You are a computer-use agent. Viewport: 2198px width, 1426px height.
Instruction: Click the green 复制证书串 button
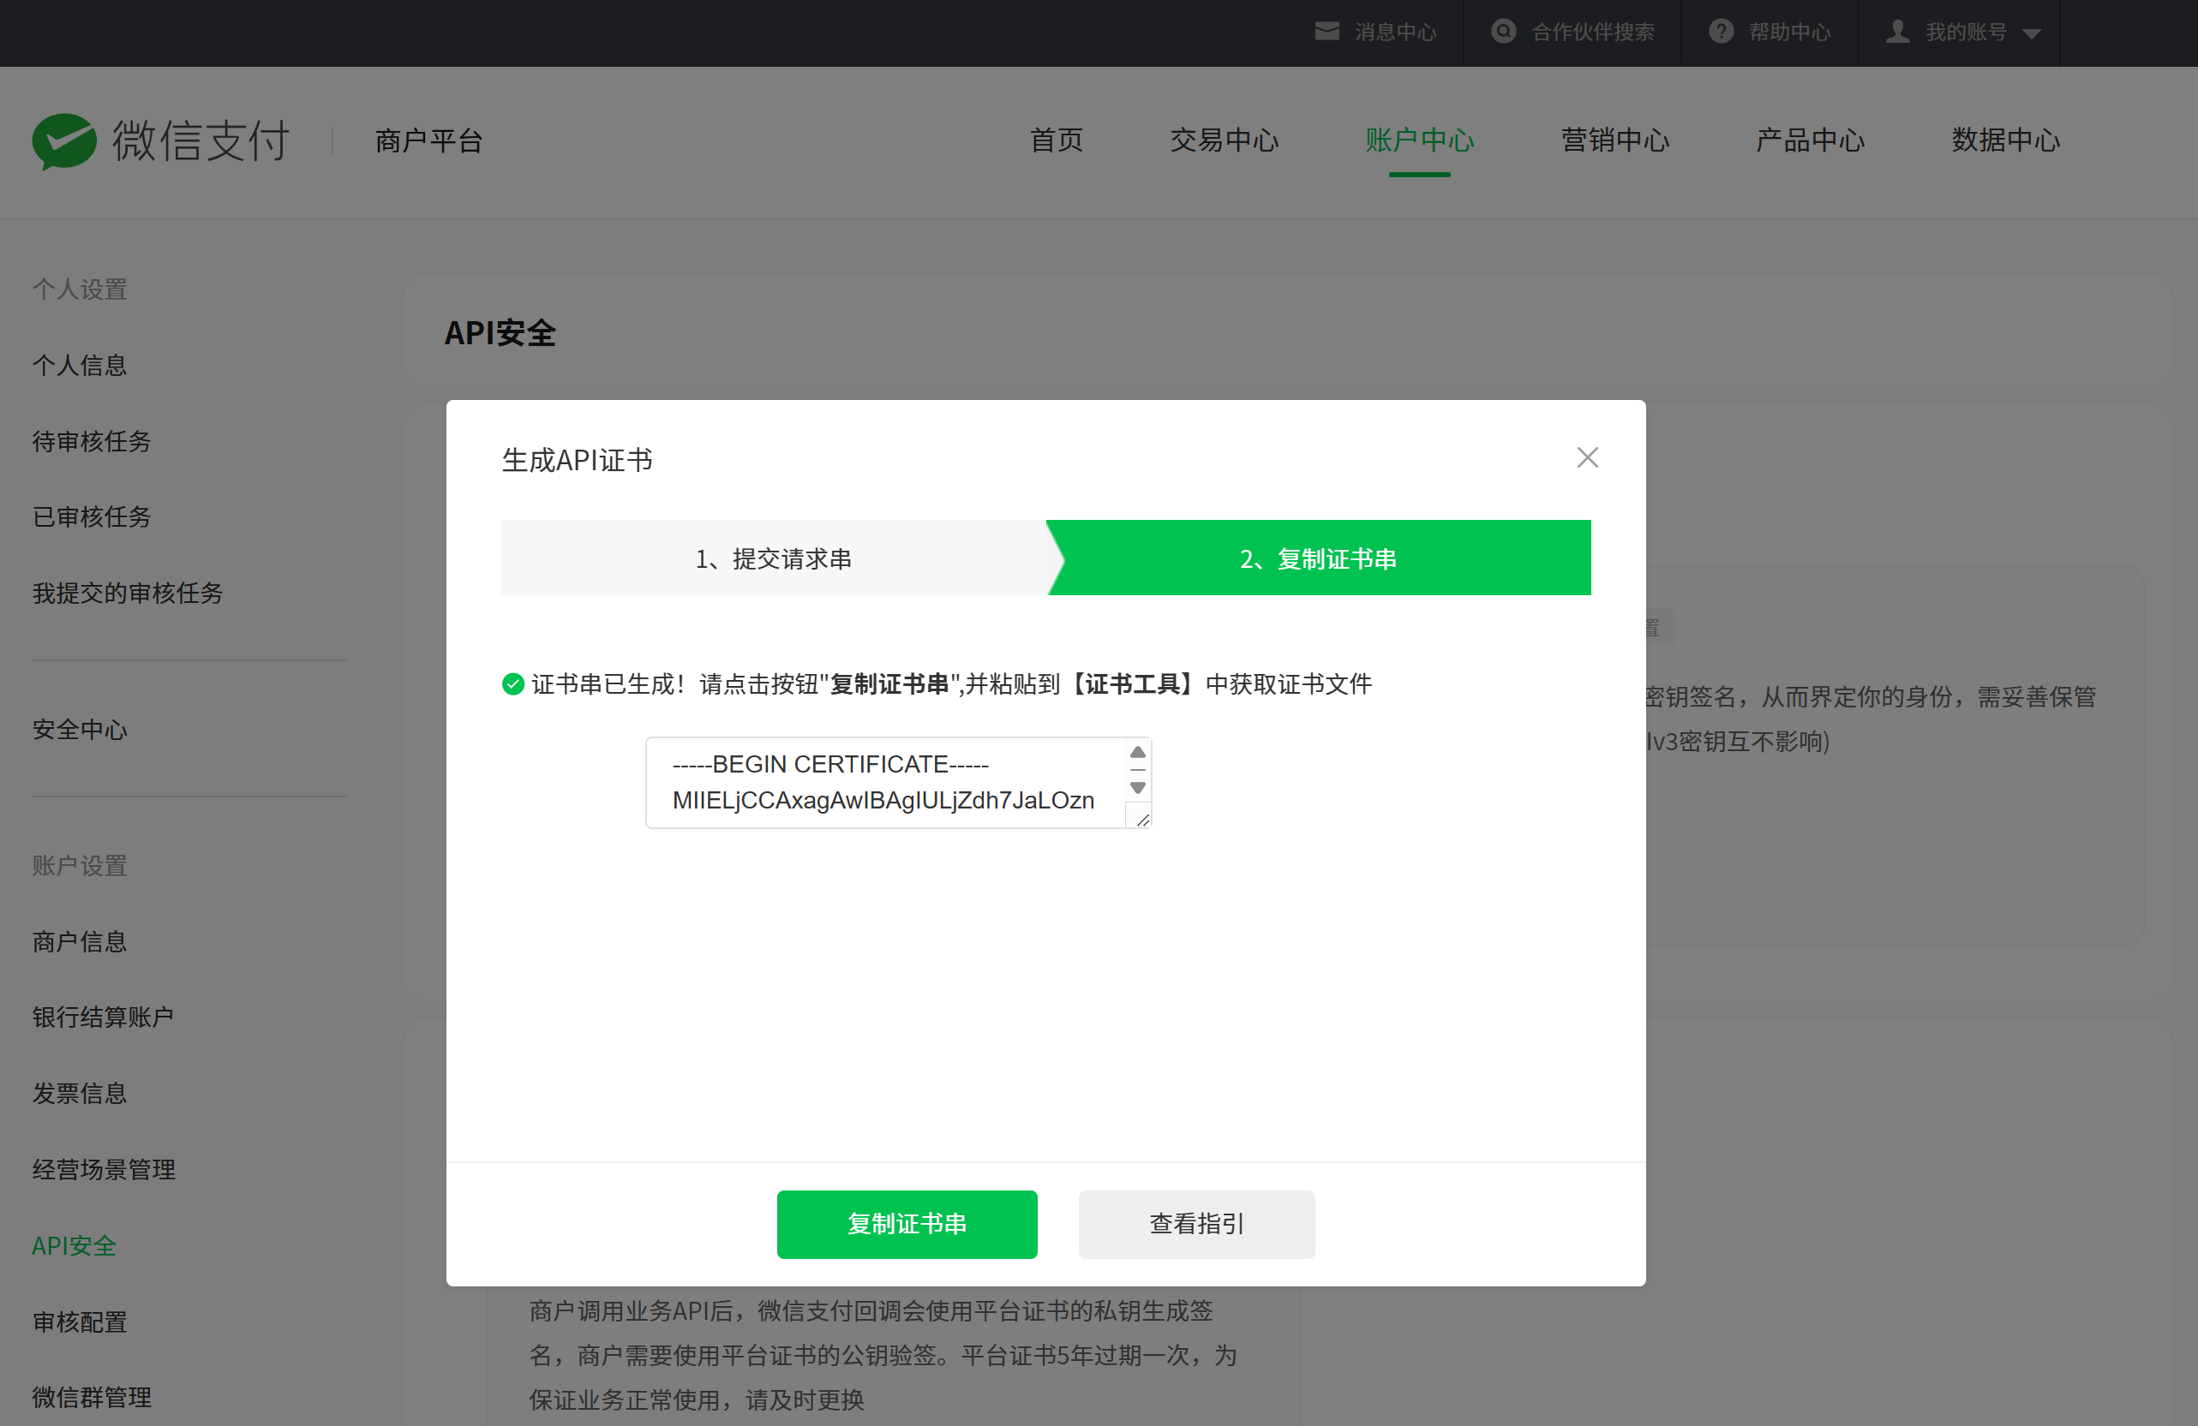[907, 1224]
